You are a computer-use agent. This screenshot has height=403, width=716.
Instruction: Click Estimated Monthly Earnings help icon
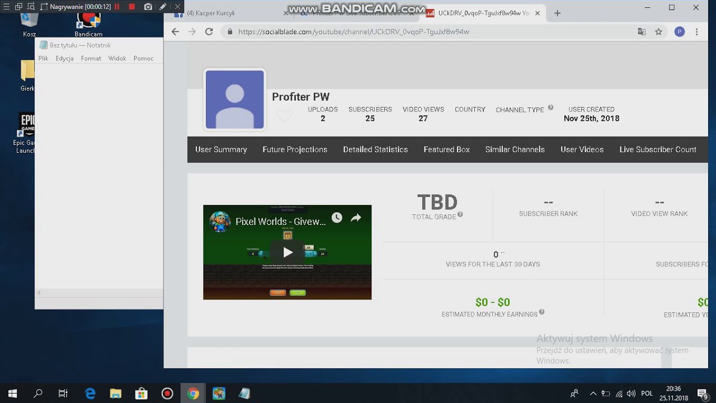pos(541,312)
